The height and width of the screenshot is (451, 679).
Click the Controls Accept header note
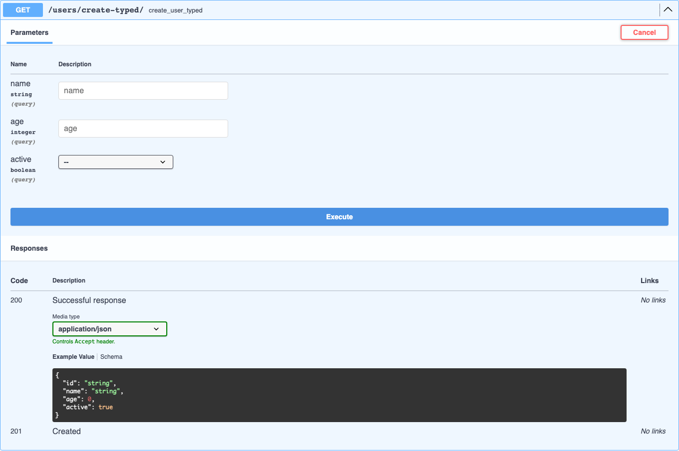(x=84, y=341)
